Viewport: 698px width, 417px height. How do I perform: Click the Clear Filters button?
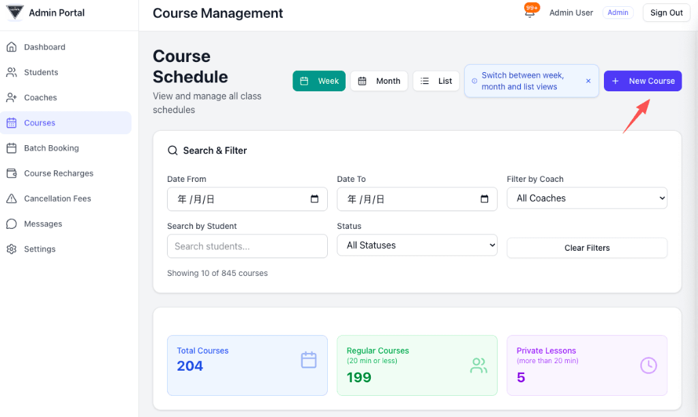pos(587,248)
